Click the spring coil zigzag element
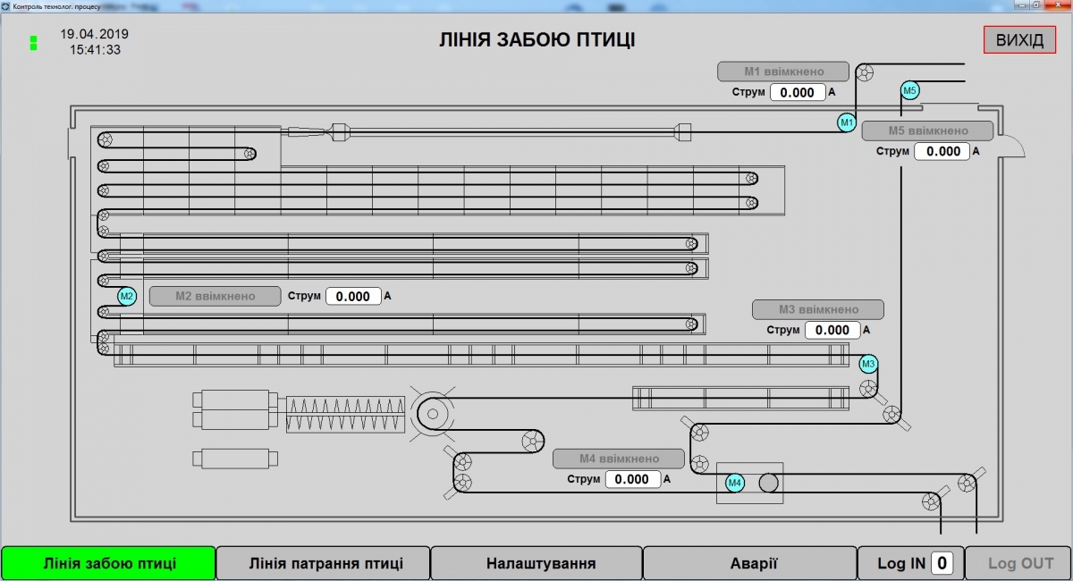 click(x=345, y=416)
